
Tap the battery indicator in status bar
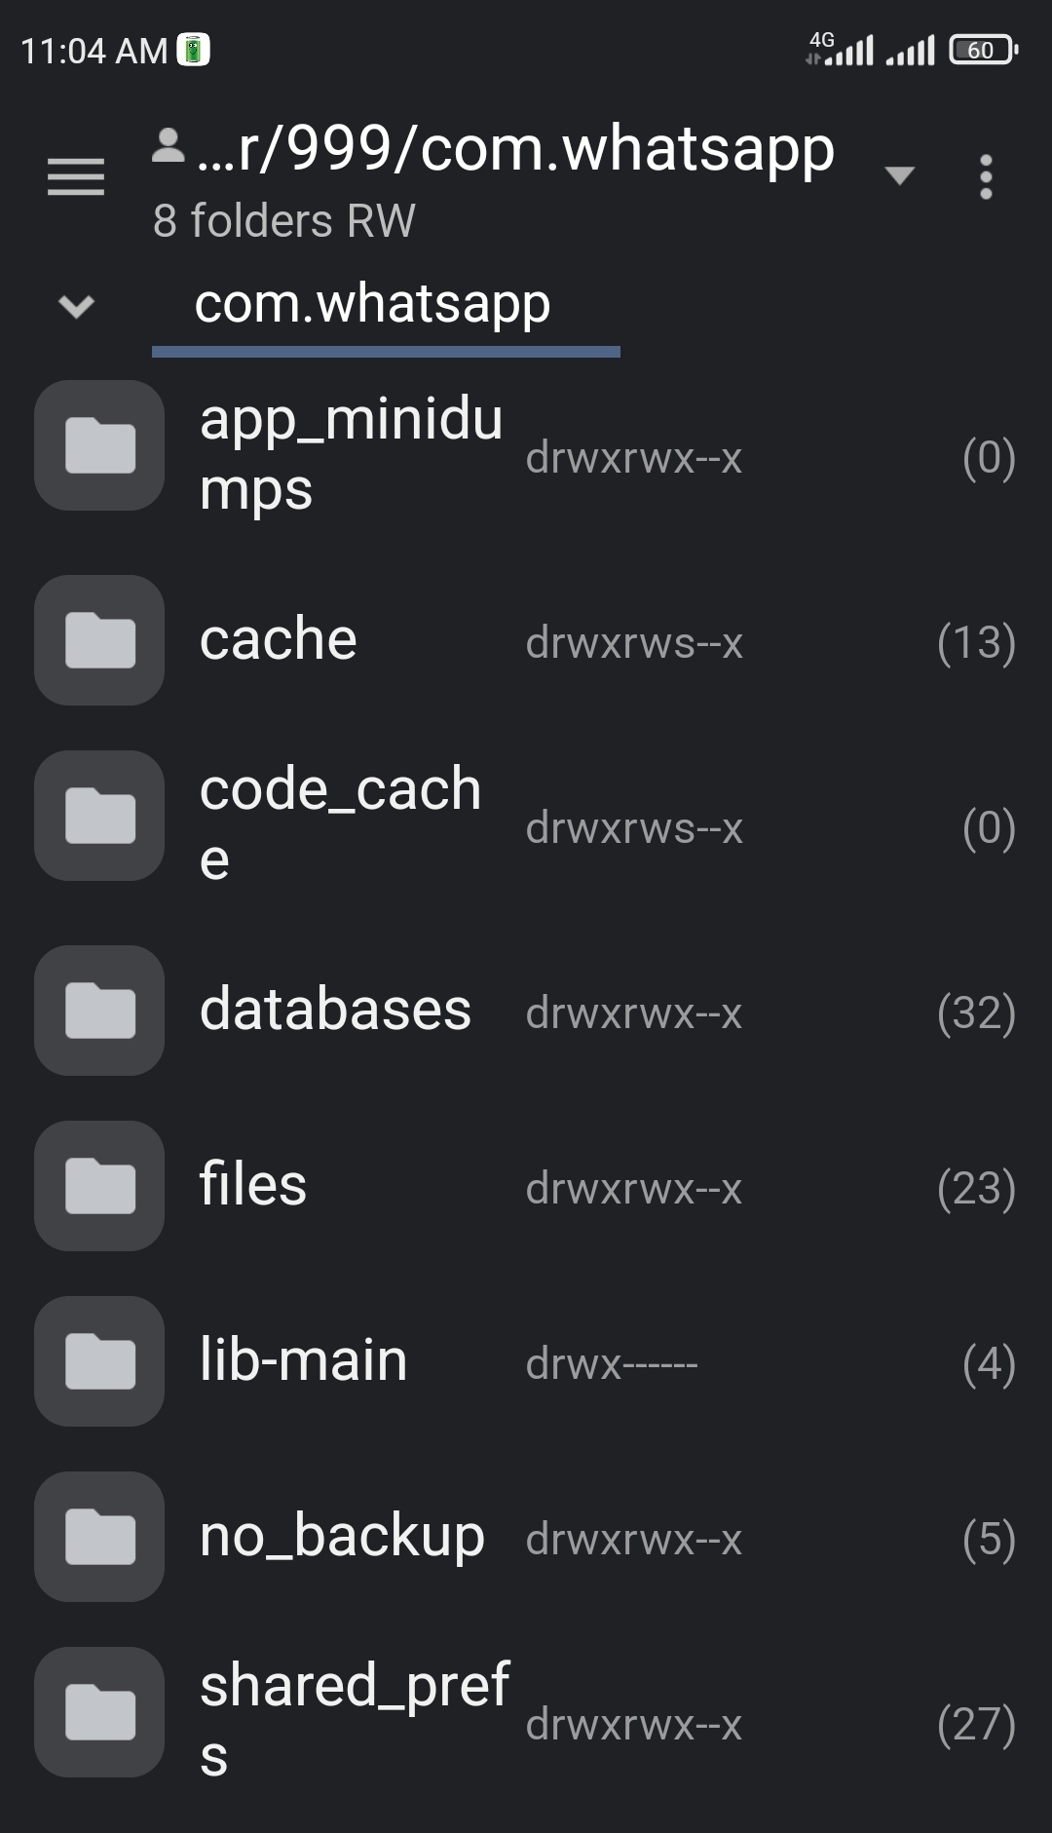(984, 50)
